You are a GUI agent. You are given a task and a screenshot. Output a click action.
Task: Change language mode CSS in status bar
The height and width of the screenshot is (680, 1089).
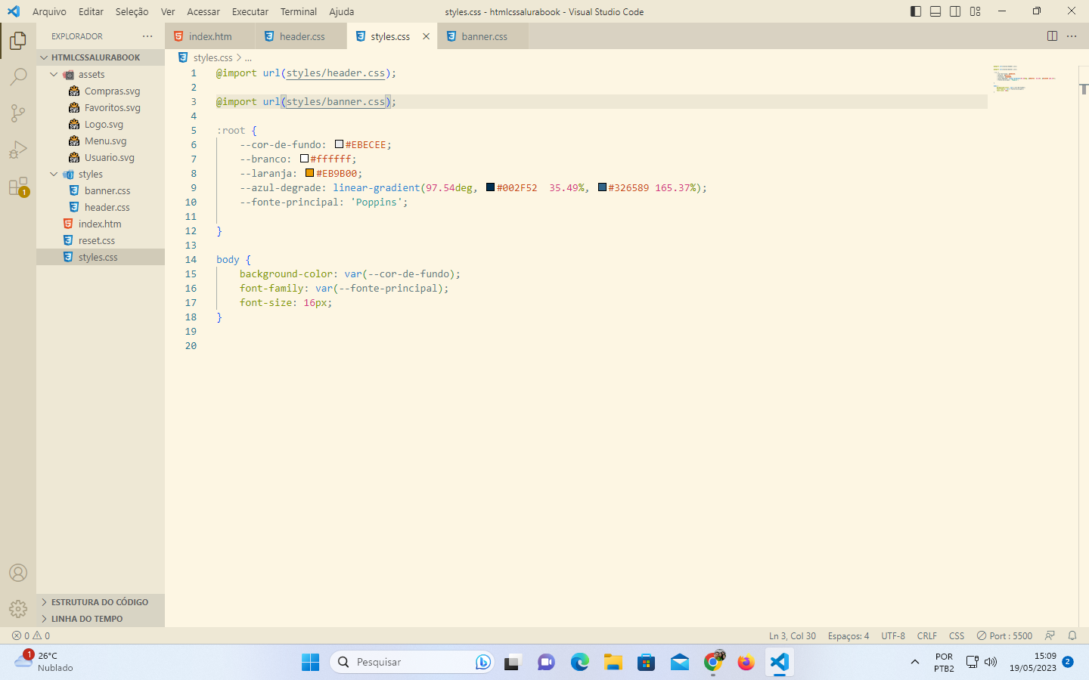click(957, 635)
